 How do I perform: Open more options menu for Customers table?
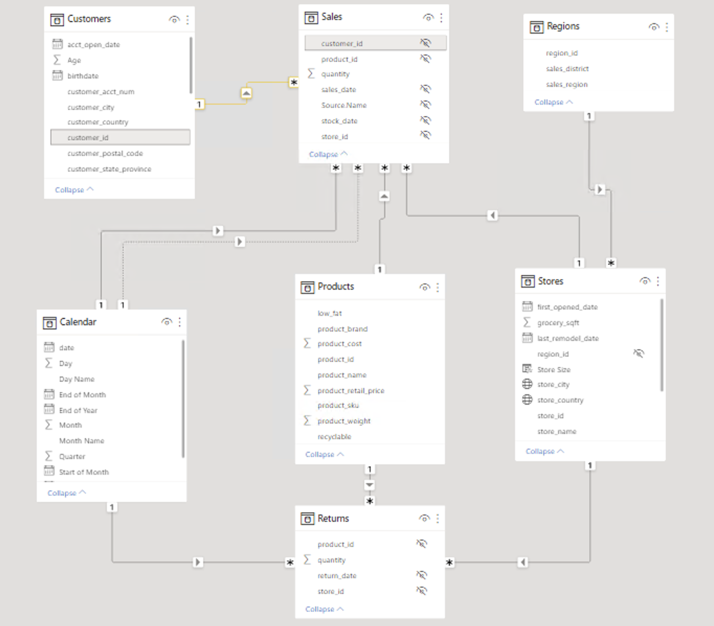[x=187, y=19]
